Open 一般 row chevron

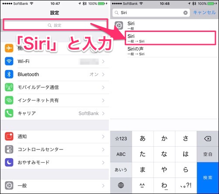tap(103, 186)
